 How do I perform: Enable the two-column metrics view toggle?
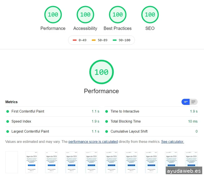(x=185, y=102)
